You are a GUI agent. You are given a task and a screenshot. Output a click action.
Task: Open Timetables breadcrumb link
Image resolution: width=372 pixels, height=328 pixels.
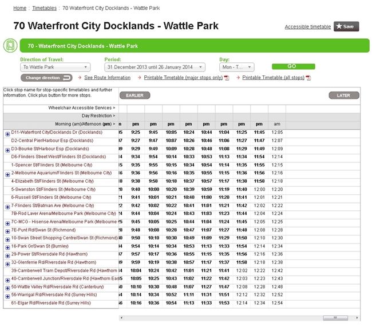(44, 9)
